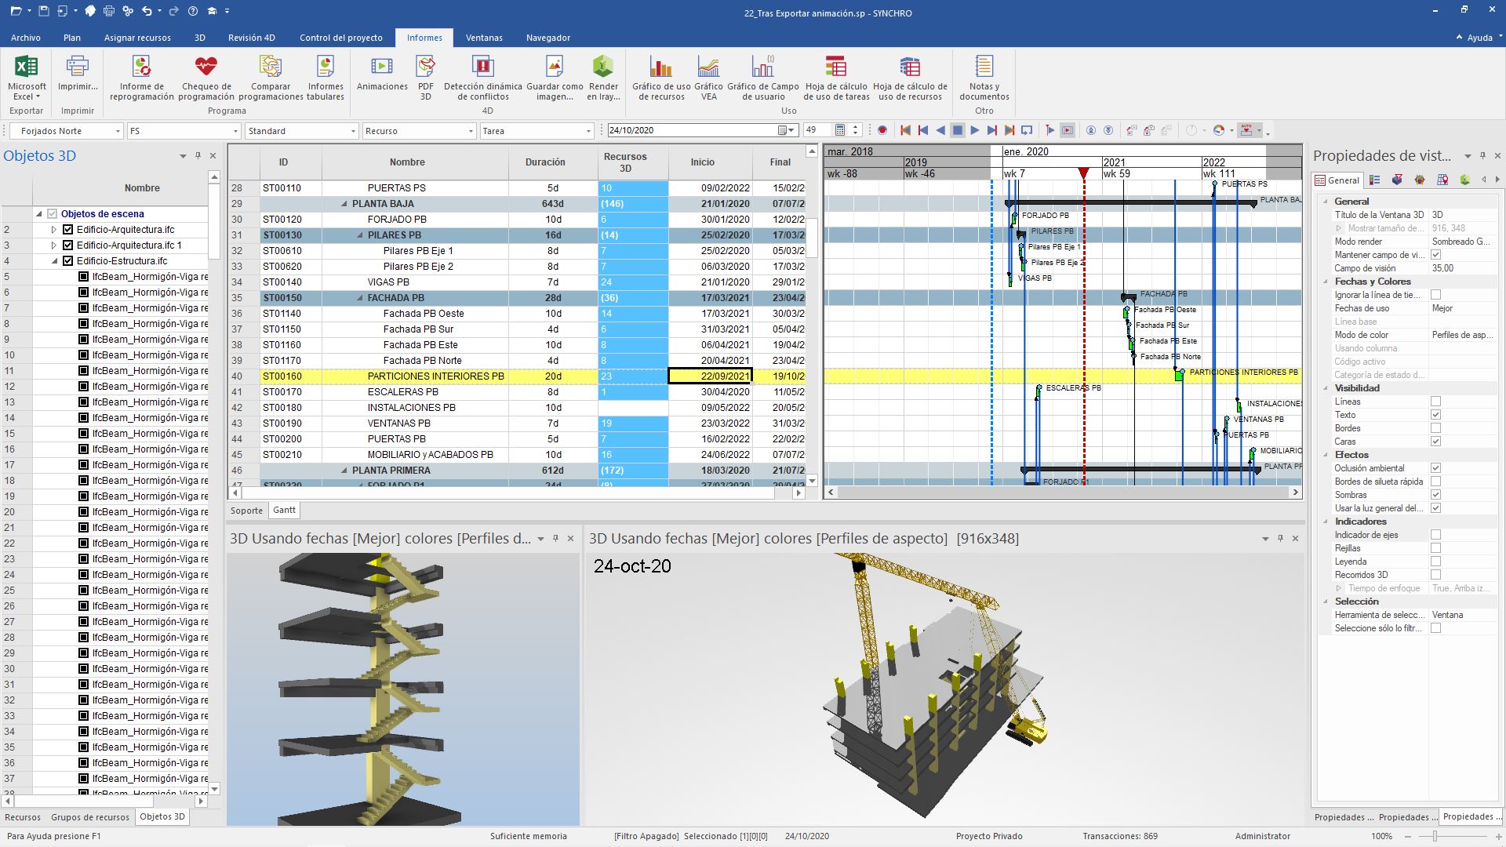Open the Chequeo de programación tool
This screenshot has height=847, width=1506.
coord(206,75)
